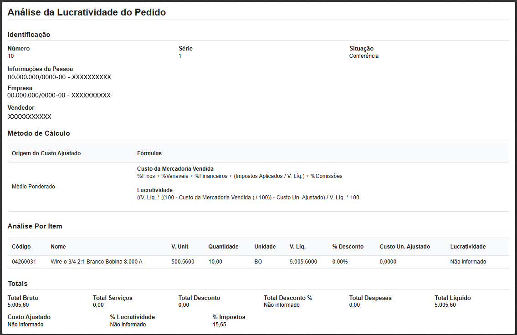Select the V. Unit column header
517x335 pixels.
click(179, 247)
